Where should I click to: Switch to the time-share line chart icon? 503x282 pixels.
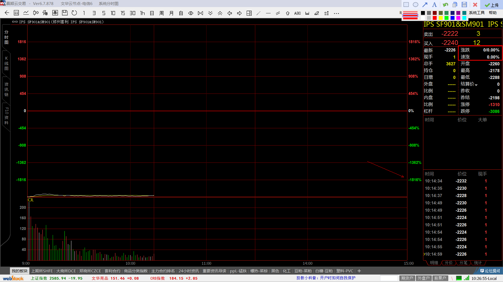click(26, 13)
